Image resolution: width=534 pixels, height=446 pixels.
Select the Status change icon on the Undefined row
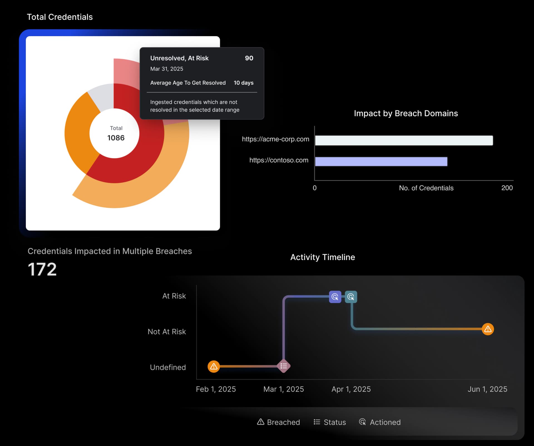pyautogui.click(x=284, y=366)
